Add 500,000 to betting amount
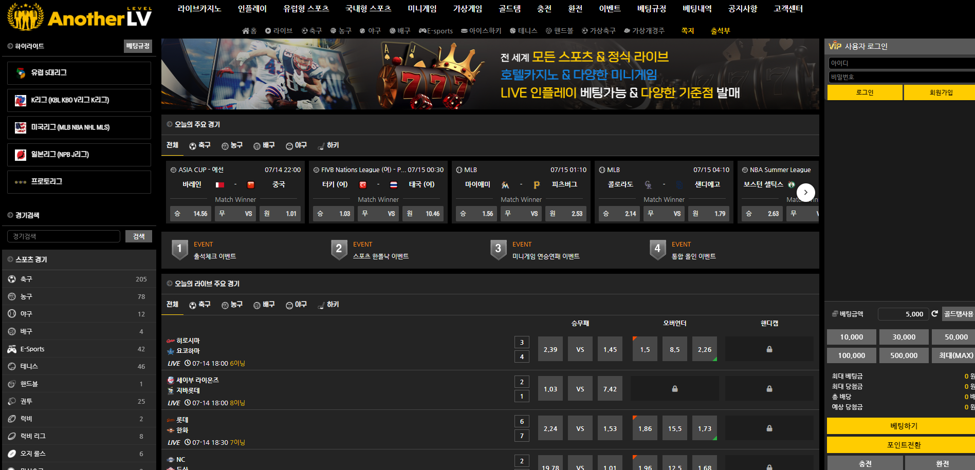 904,355
